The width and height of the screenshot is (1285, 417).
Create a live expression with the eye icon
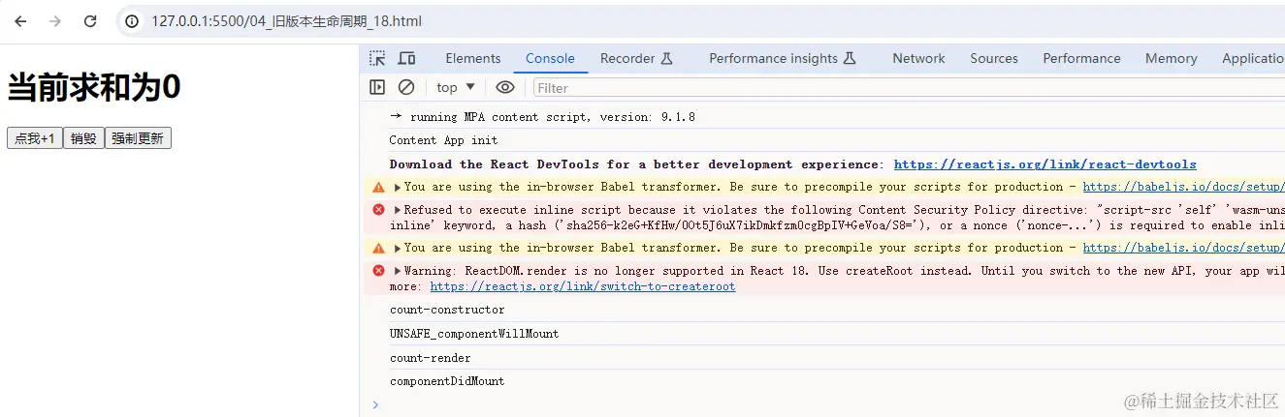(x=504, y=87)
